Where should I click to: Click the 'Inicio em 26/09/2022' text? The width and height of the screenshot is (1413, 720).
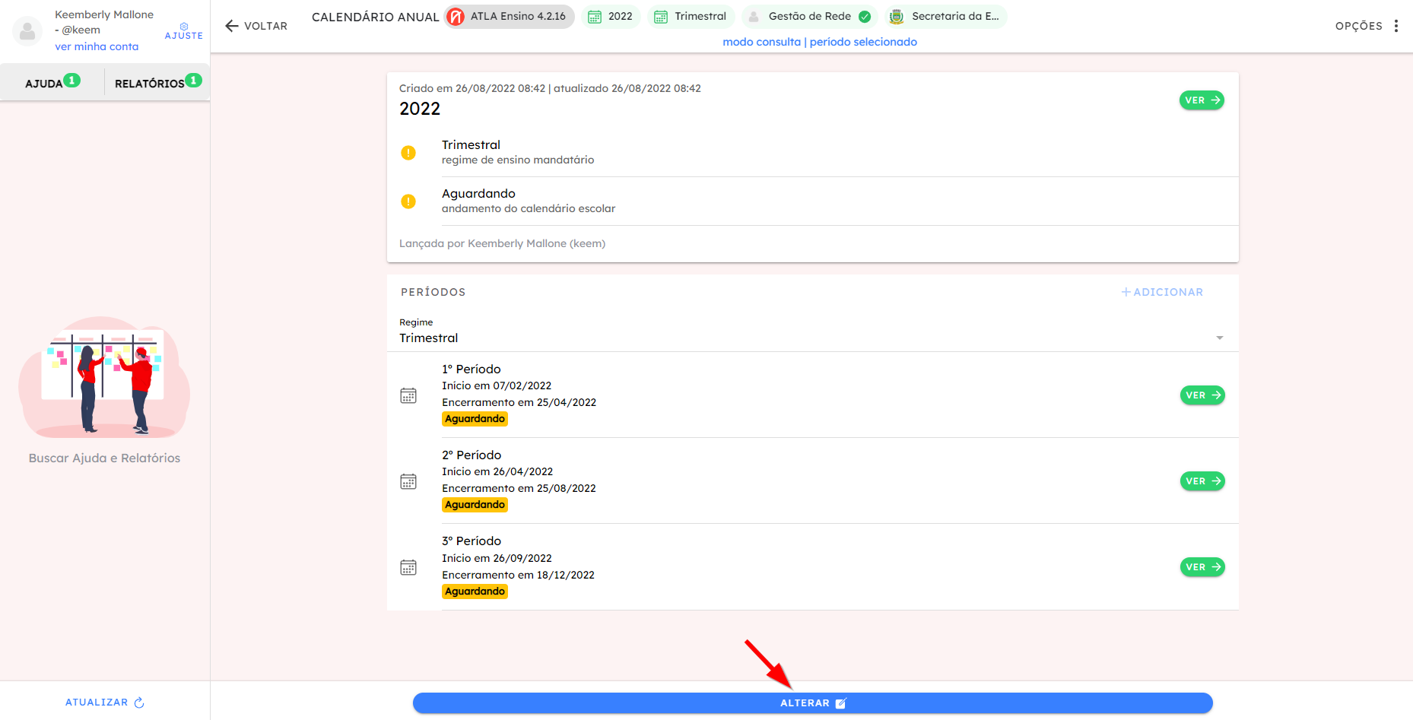497,558
